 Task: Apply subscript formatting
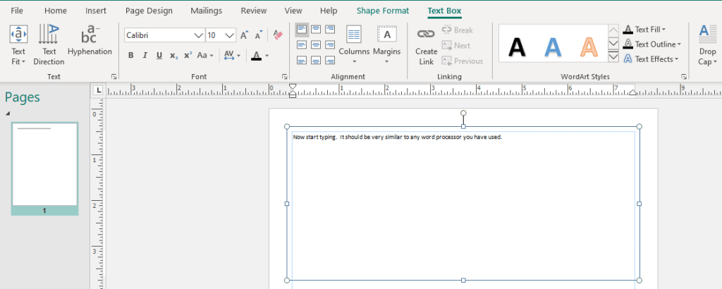[173, 55]
